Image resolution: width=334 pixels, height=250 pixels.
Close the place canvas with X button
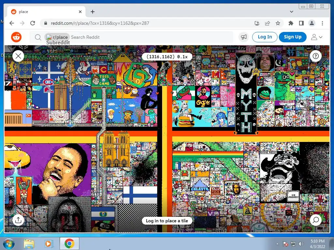click(x=18, y=56)
